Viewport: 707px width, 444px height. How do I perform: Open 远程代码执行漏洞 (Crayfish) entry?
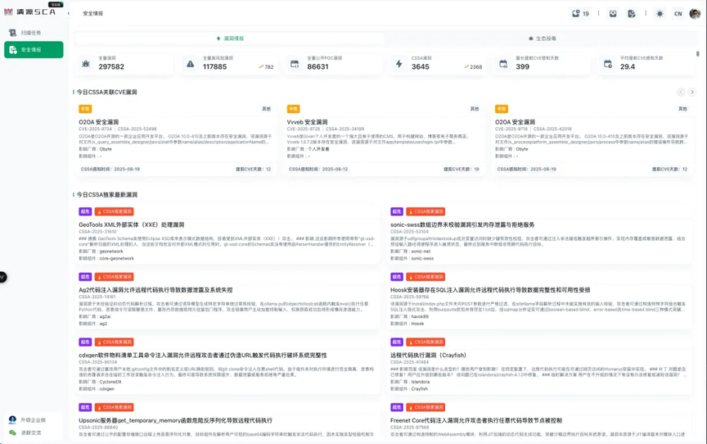[428, 356]
